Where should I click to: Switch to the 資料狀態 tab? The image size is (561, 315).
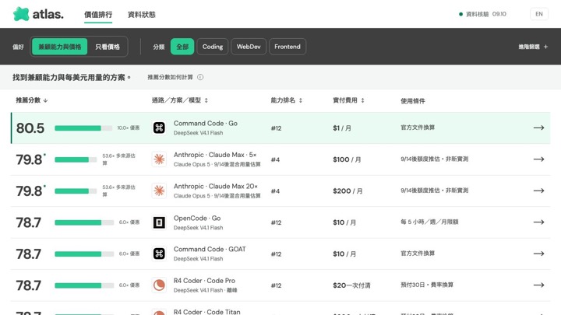[142, 15]
